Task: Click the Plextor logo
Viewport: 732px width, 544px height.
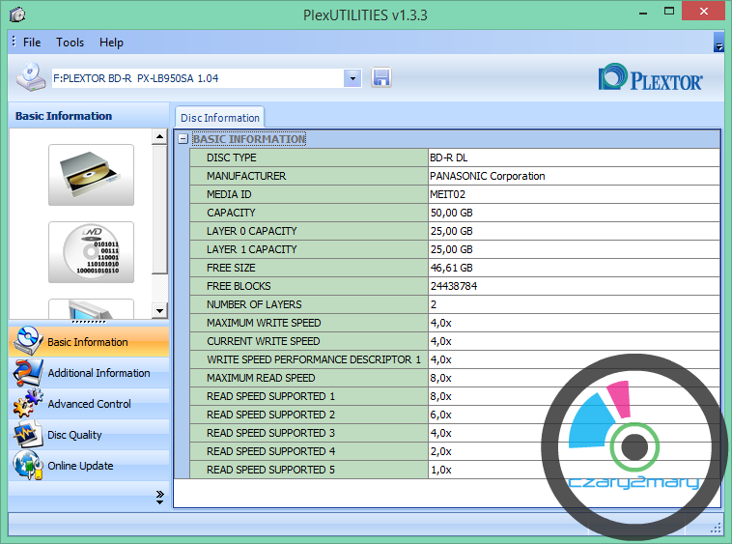Action: point(651,79)
